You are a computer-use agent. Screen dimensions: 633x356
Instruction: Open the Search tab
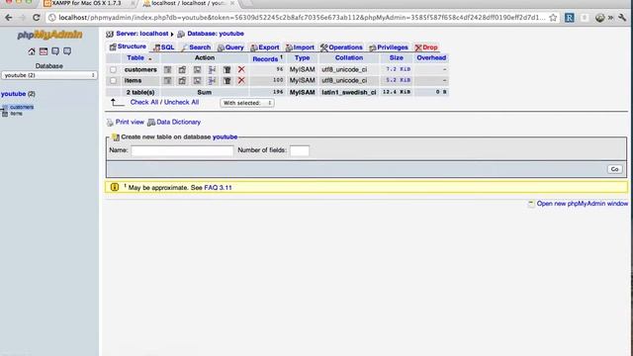coord(196,47)
